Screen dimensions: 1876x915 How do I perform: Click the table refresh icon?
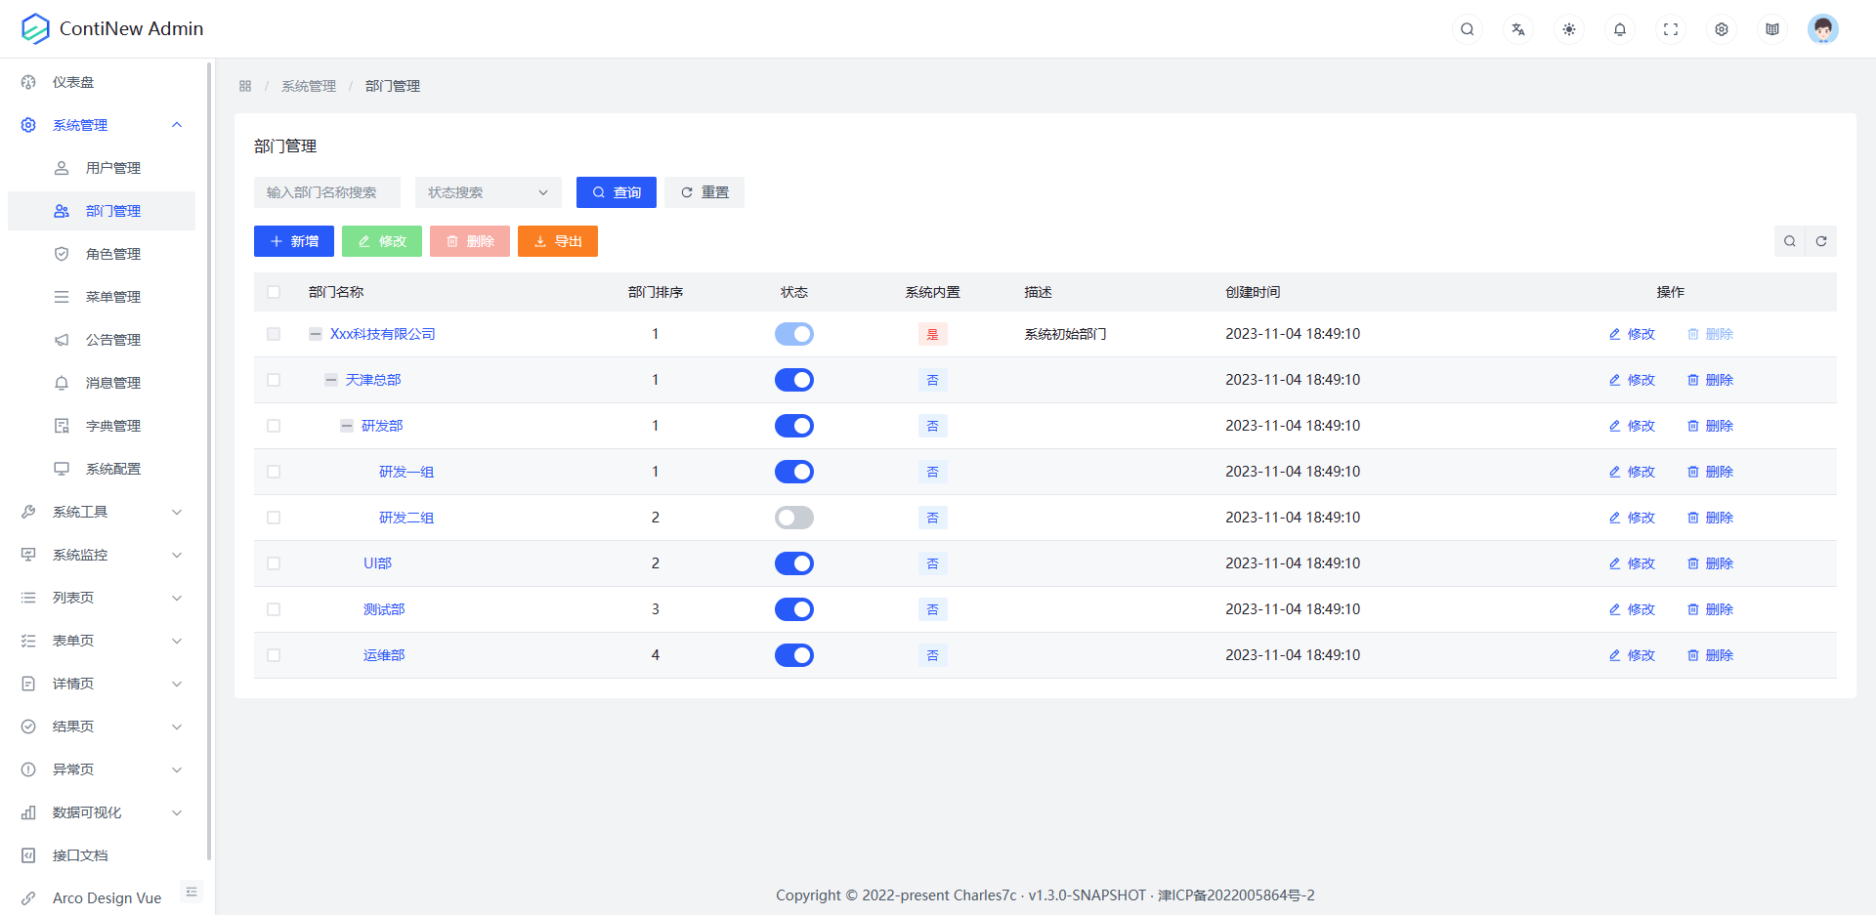point(1821,241)
